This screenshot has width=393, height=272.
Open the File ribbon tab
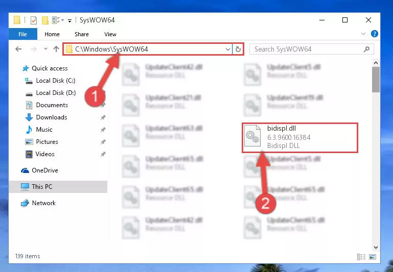click(23, 34)
